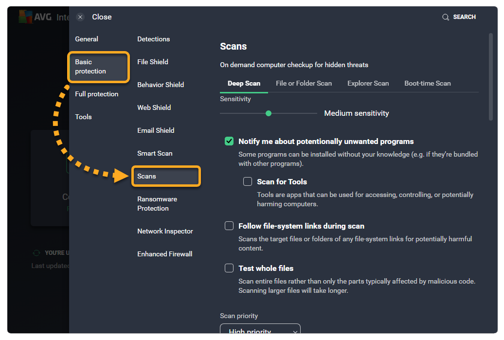Go to File Shield settings
Image resolution: width=504 pixels, height=340 pixels.
[x=153, y=62]
